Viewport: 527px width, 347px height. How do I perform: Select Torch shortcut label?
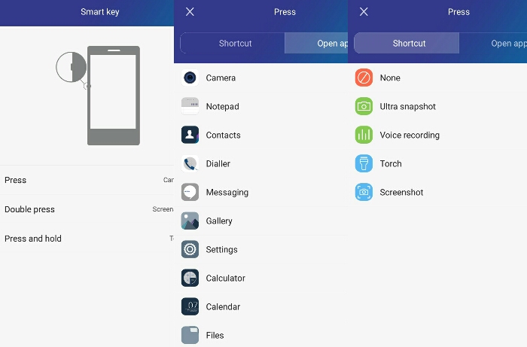pyautogui.click(x=391, y=163)
